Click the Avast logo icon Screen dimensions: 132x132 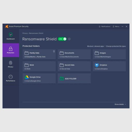click(x=7, y=26)
